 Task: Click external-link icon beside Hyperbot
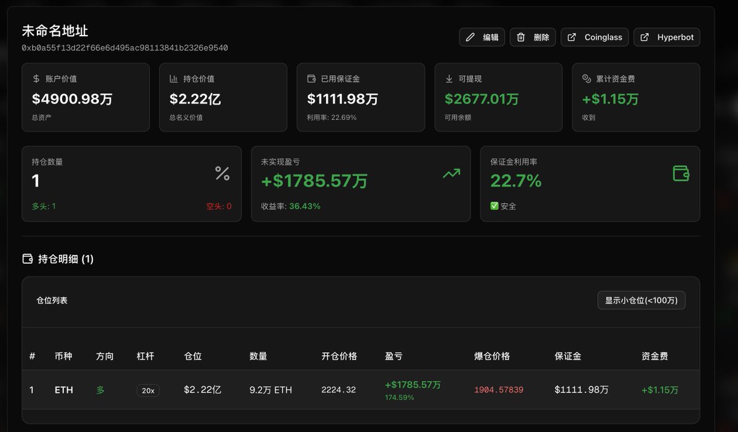click(x=645, y=37)
